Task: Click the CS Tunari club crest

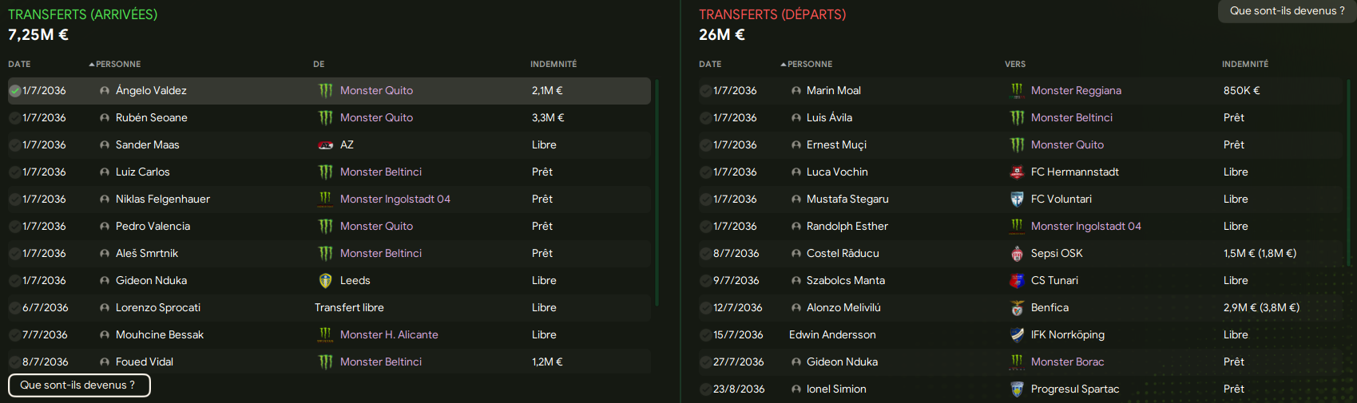Action: tap(1017, 280)
